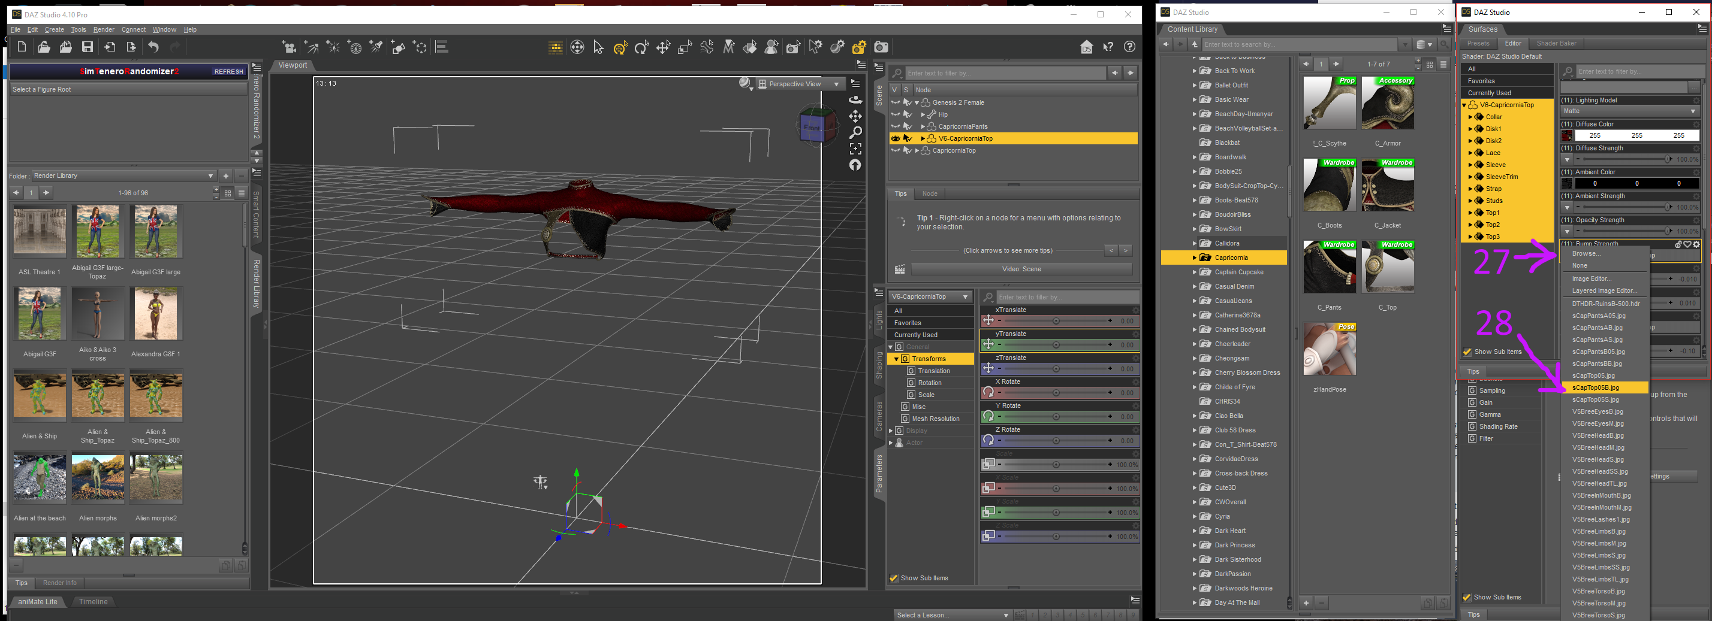
Task: Toggle visibility eye for CapricorniaPants node
Action: click(x=895, y=127)
